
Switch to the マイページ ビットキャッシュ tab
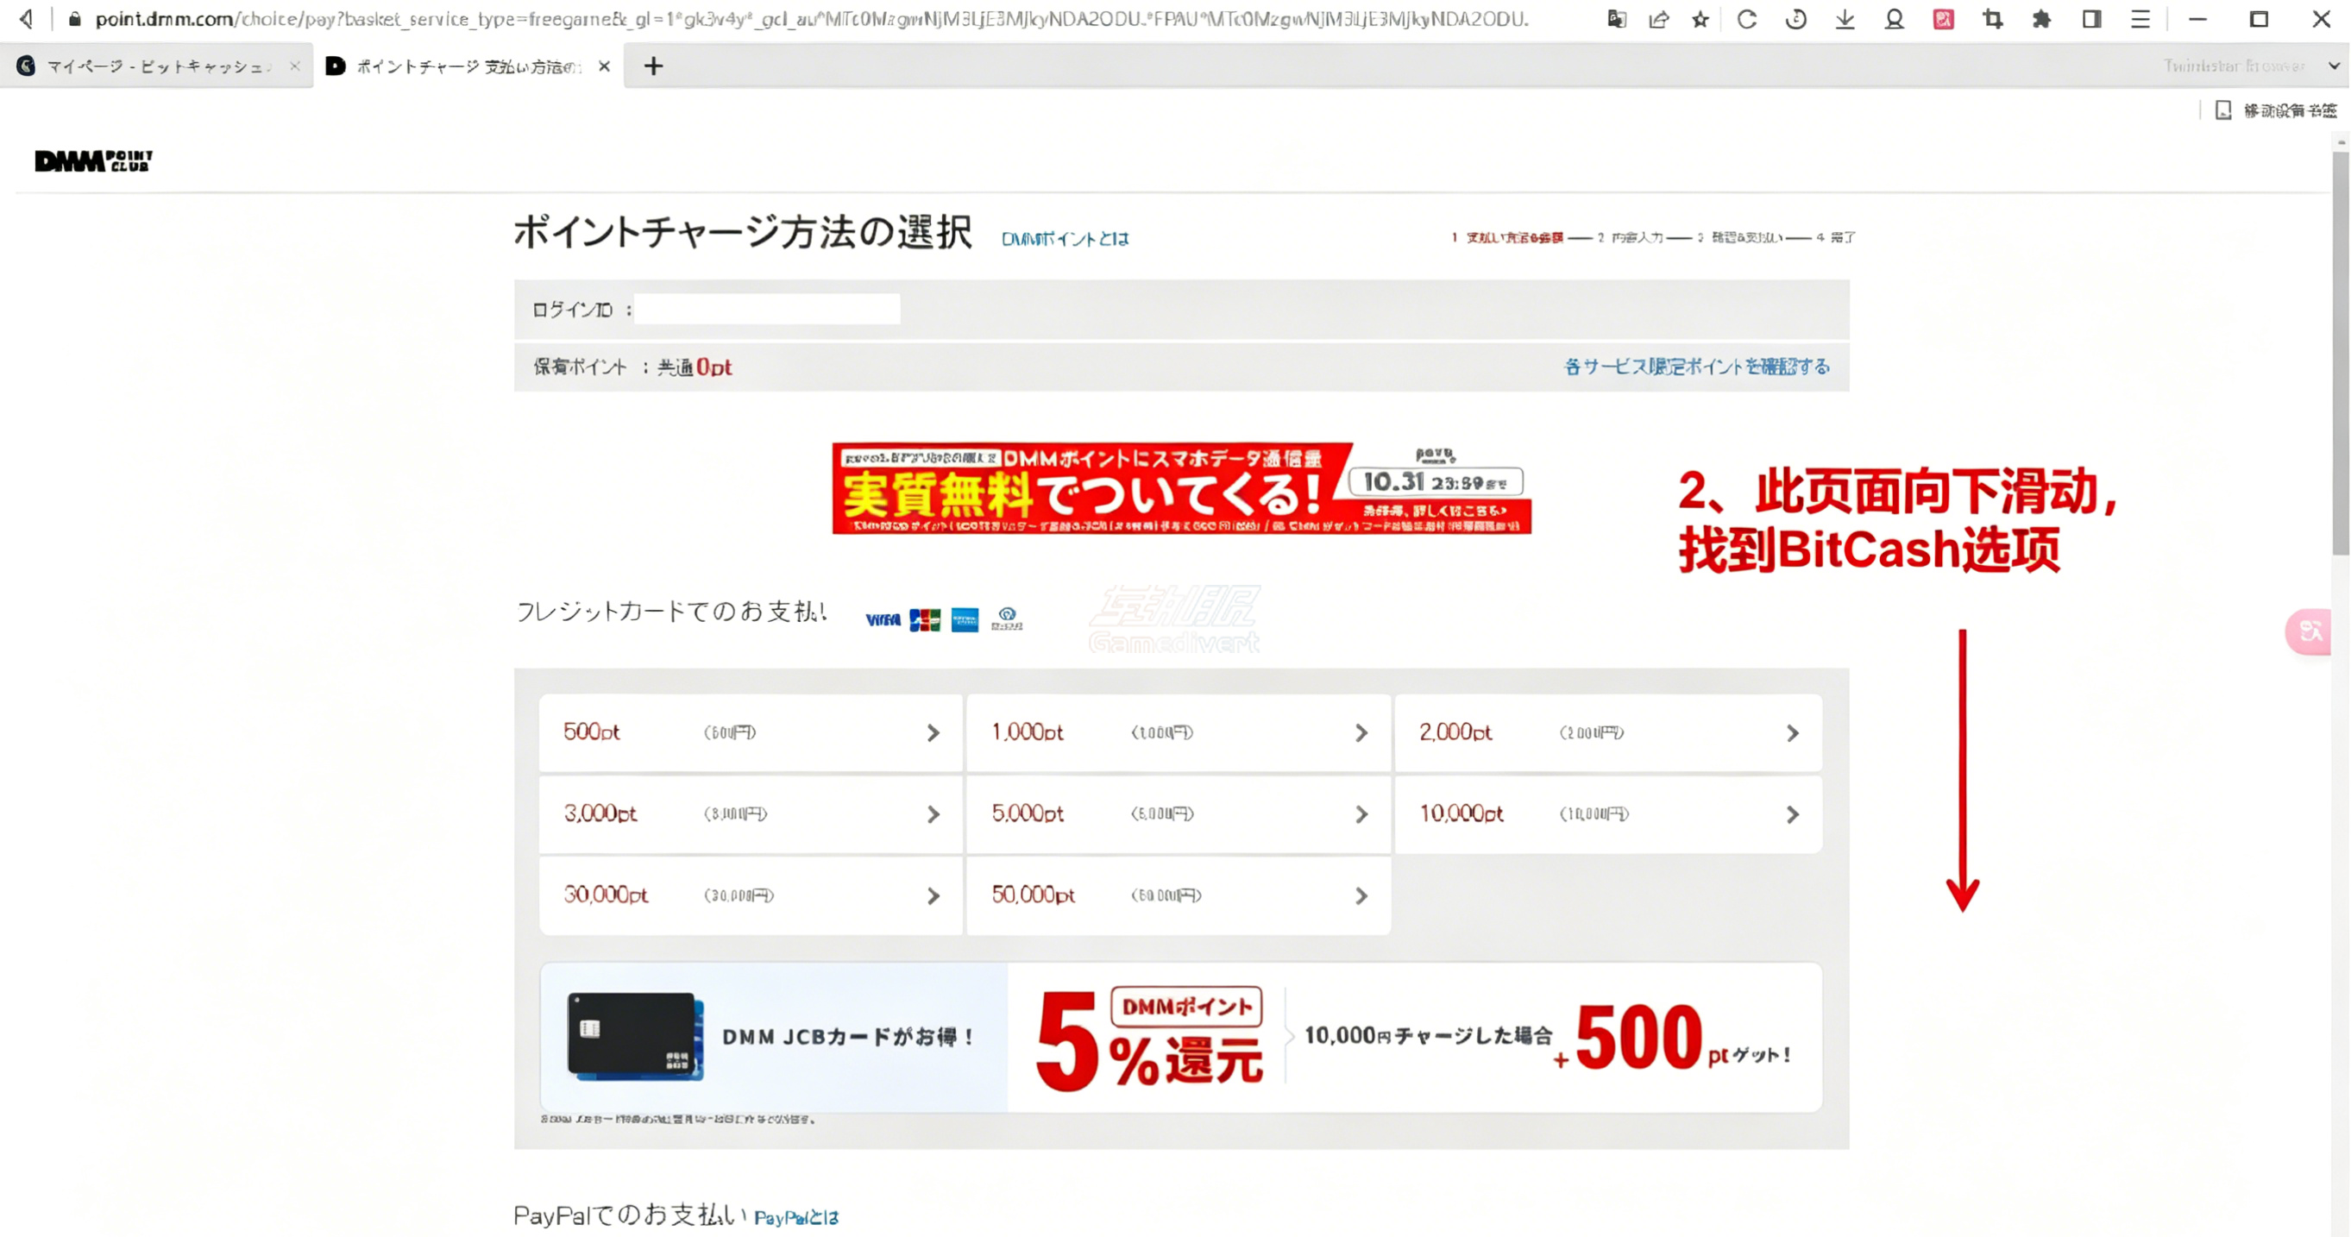[x=156, y=66]
